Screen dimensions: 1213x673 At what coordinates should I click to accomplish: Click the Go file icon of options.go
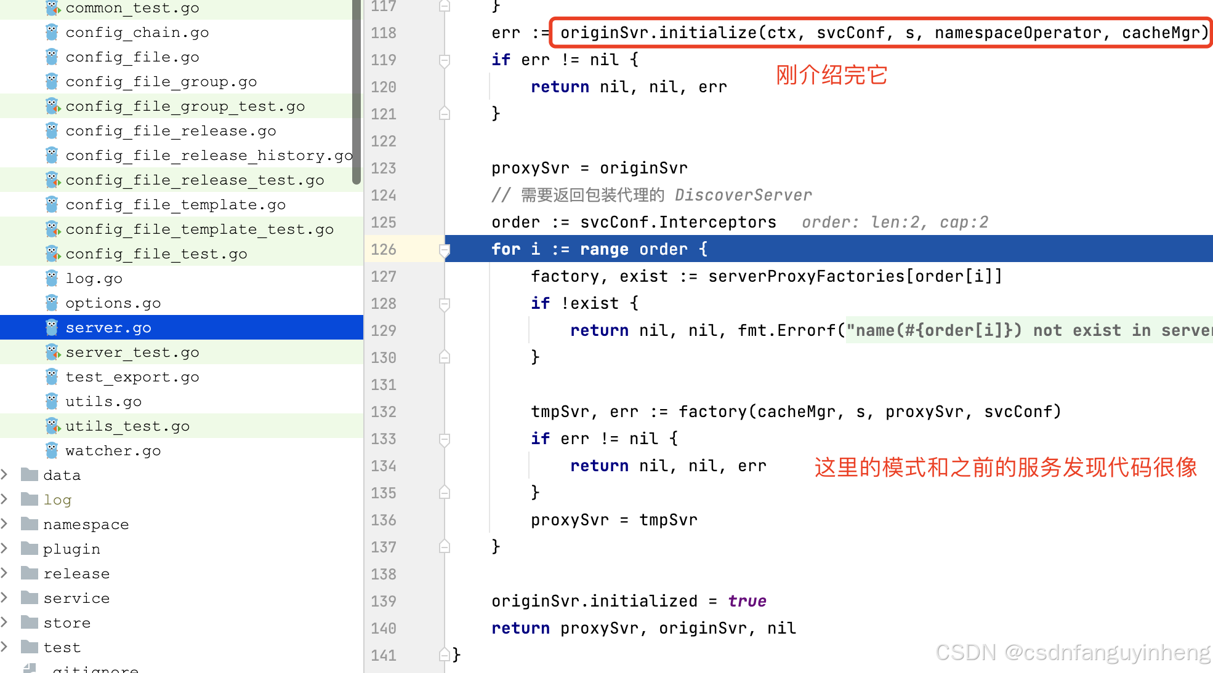(x=52, y=303)
